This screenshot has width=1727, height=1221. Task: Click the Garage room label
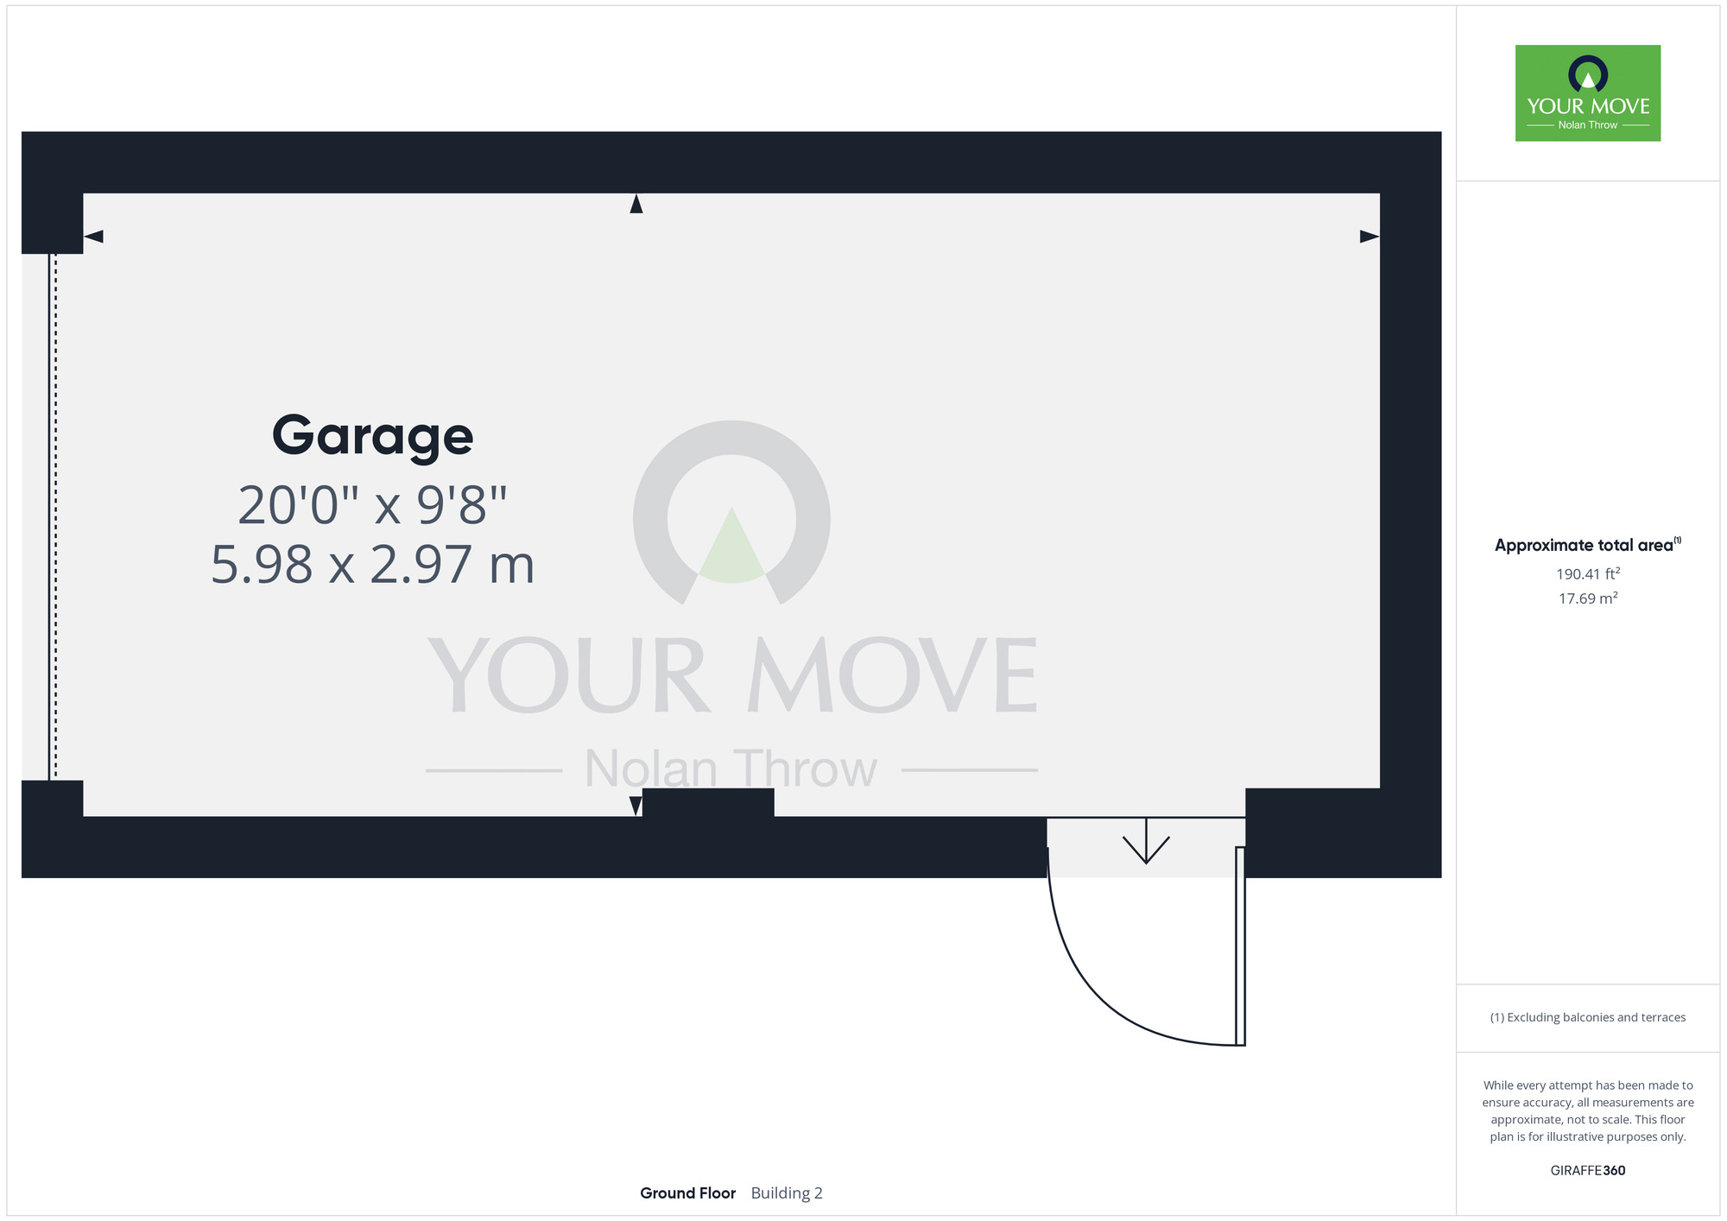(372, 435)
